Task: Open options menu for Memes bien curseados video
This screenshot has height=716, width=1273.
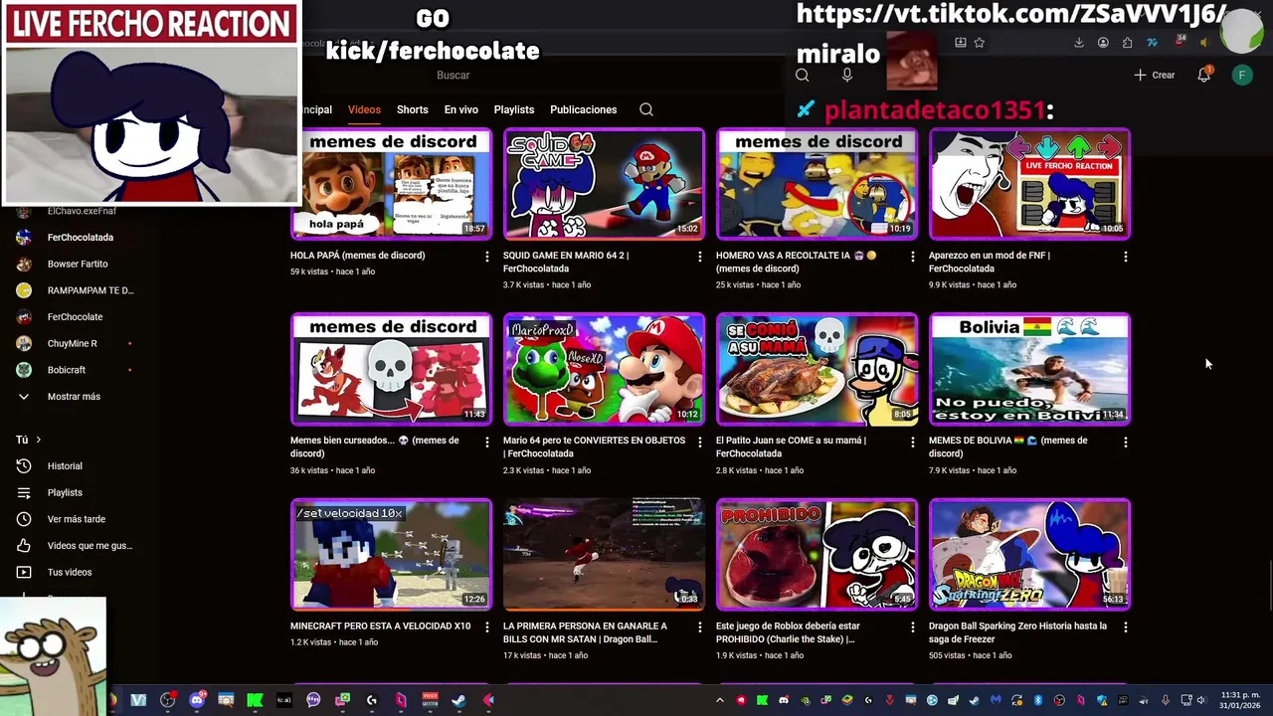Action: 486,442
